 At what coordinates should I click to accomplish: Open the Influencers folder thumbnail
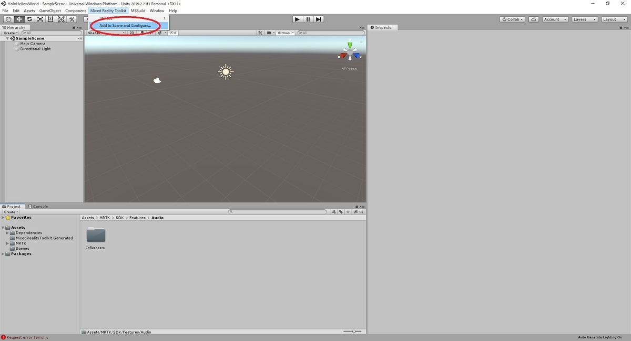[96, 235]
